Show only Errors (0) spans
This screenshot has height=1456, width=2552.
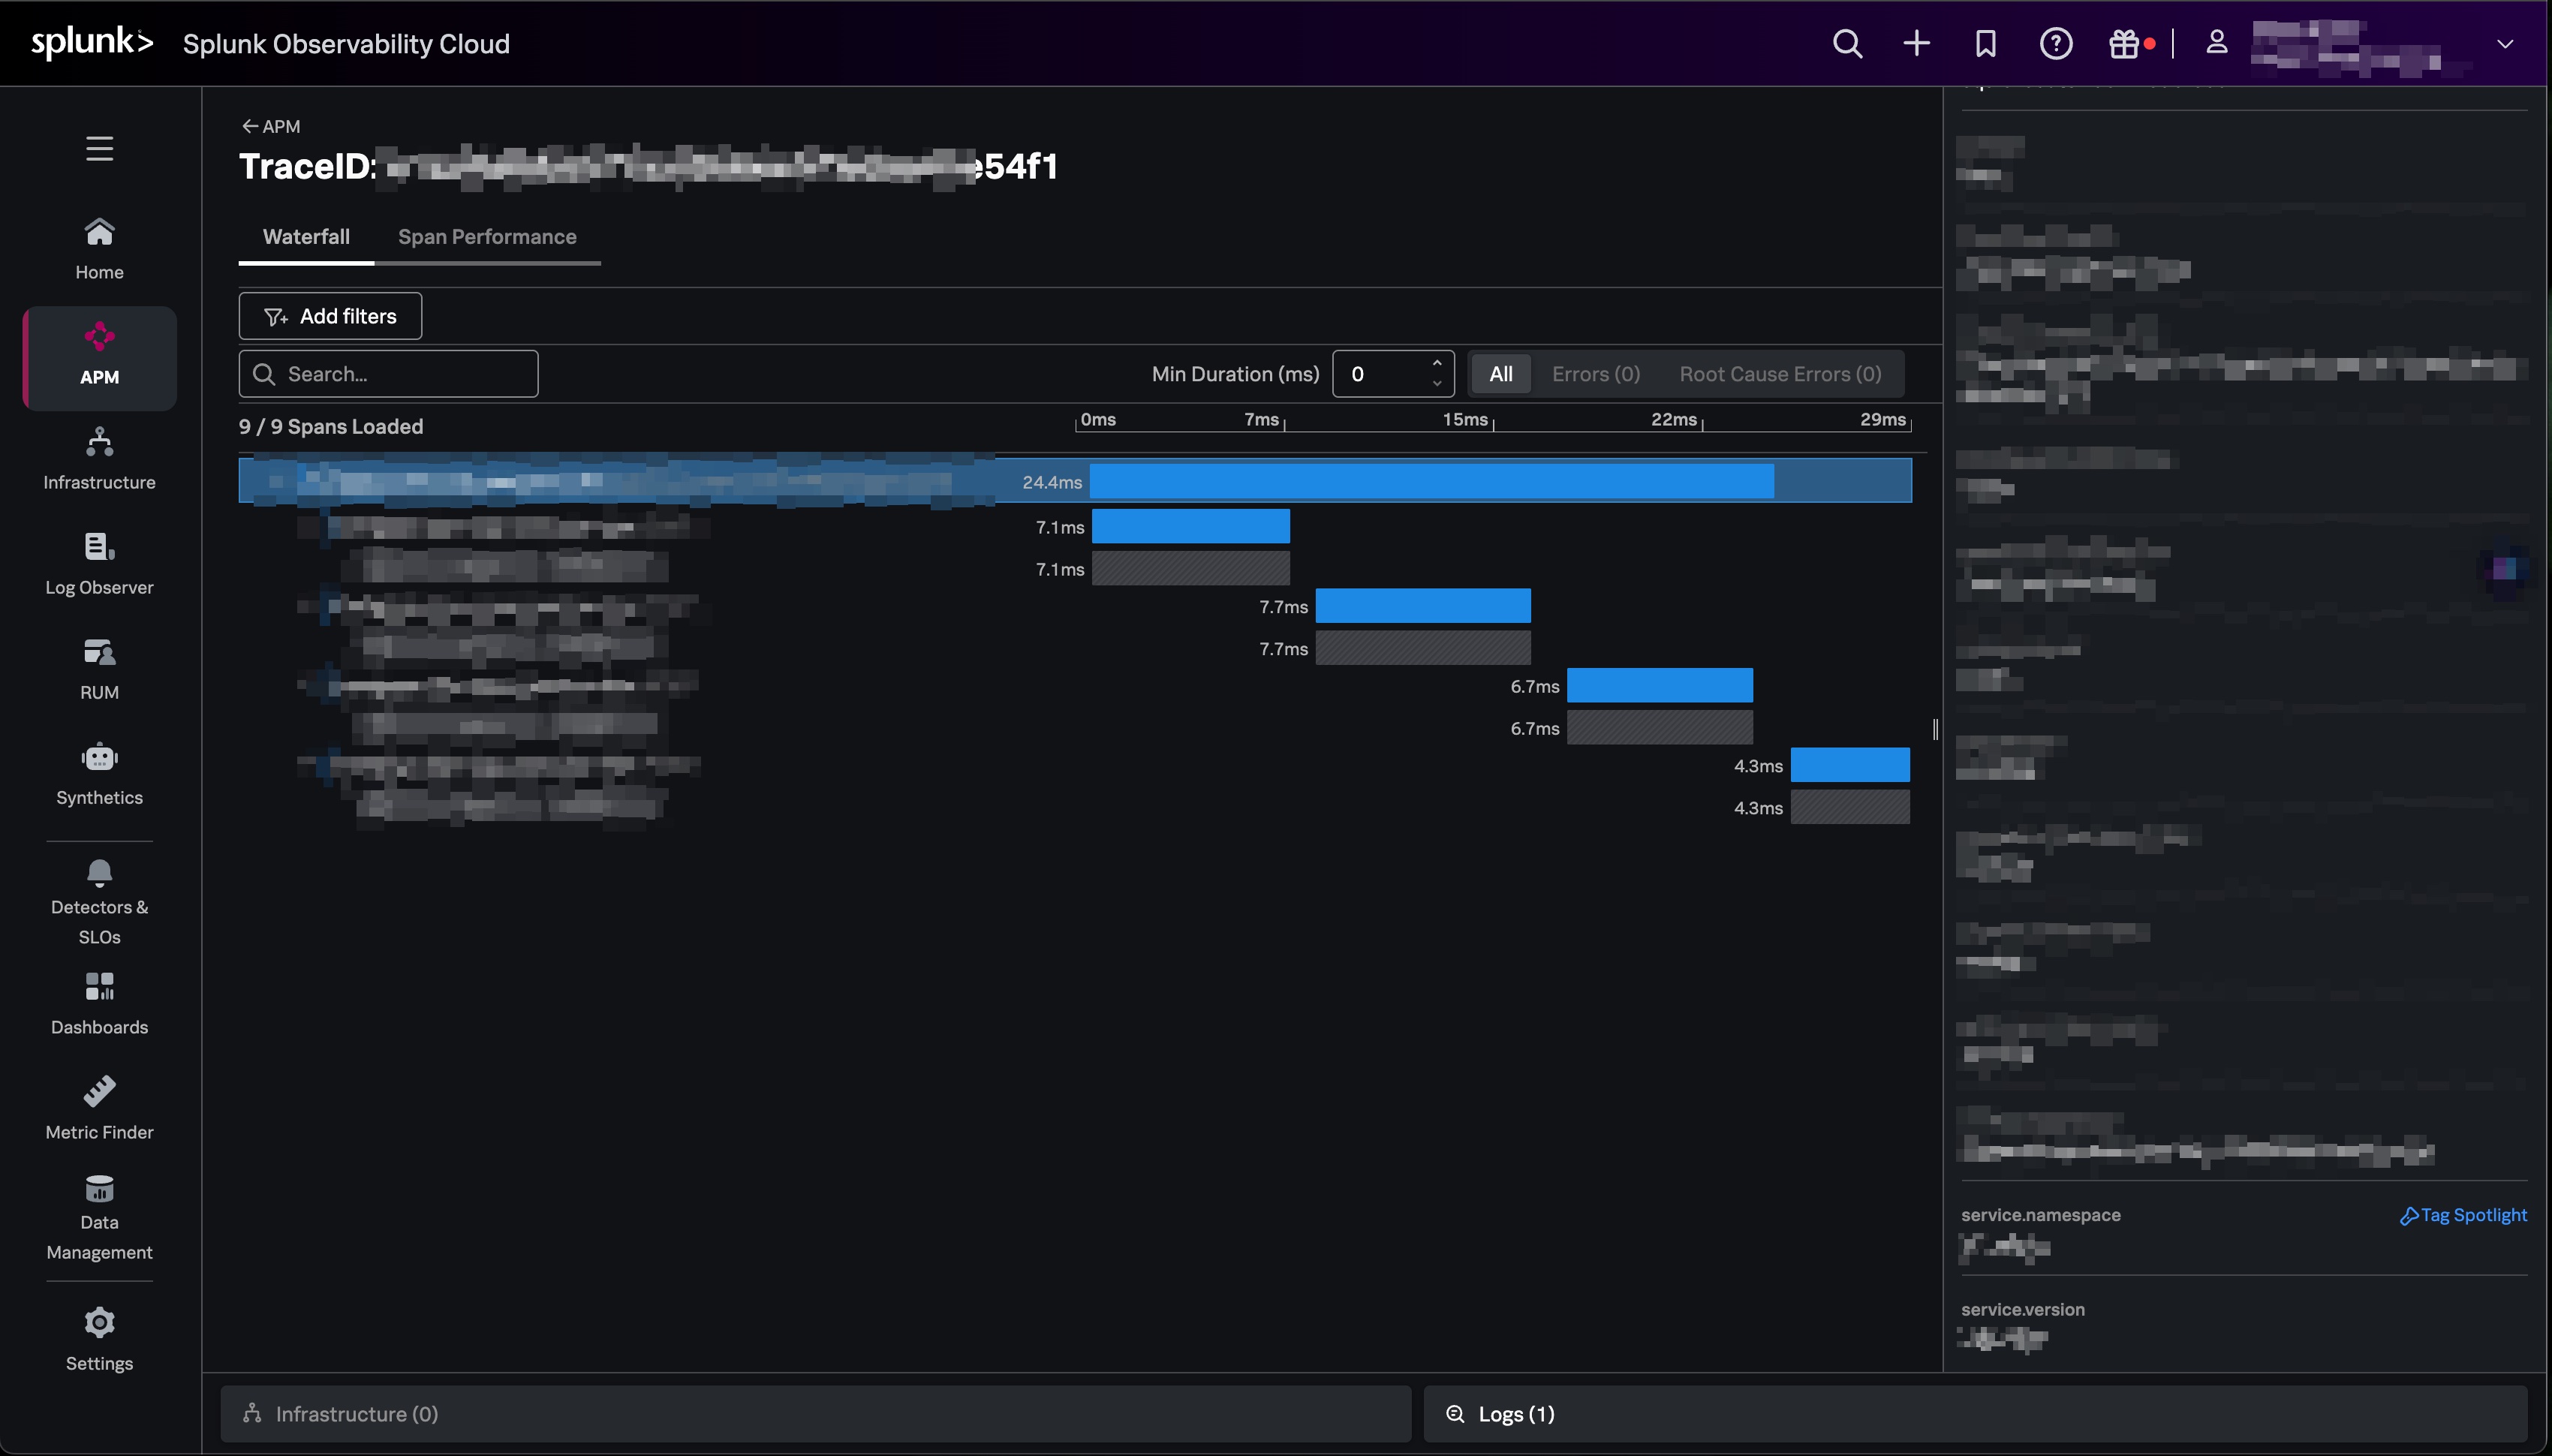coord(1595,374)
